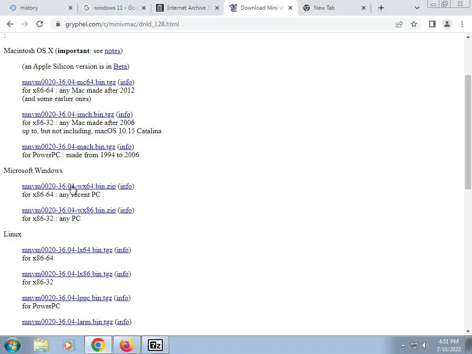Expand the tab search chevron
This screenshot has width=472, height=354.
pos(417,8)
